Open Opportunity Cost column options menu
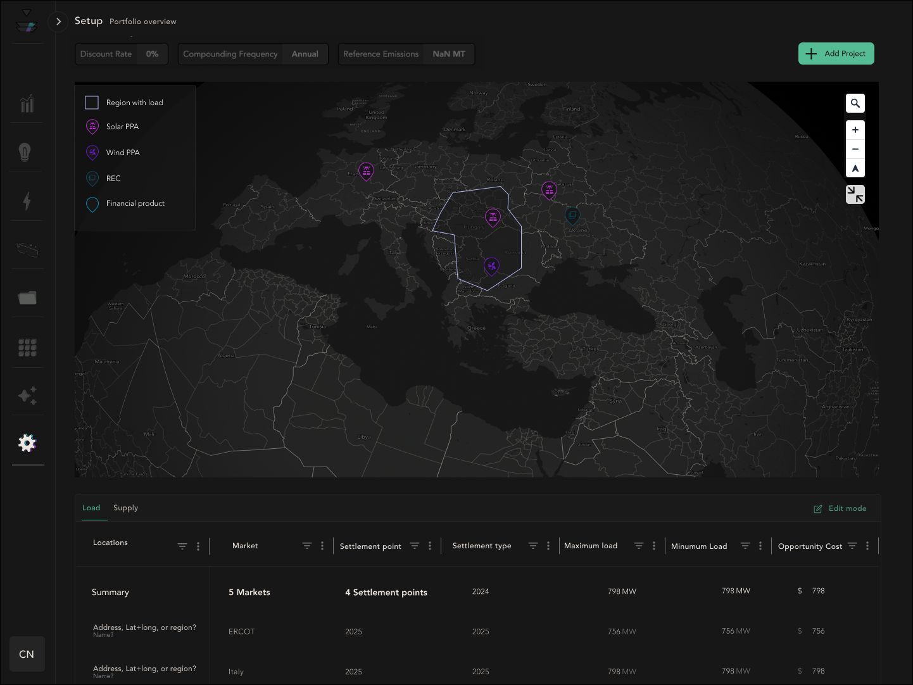Image resolution: width=913 pixels, height=685 pixels. point(867,546)
